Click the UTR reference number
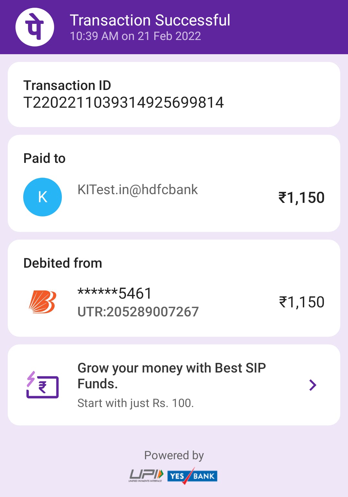 coord(138,312)
